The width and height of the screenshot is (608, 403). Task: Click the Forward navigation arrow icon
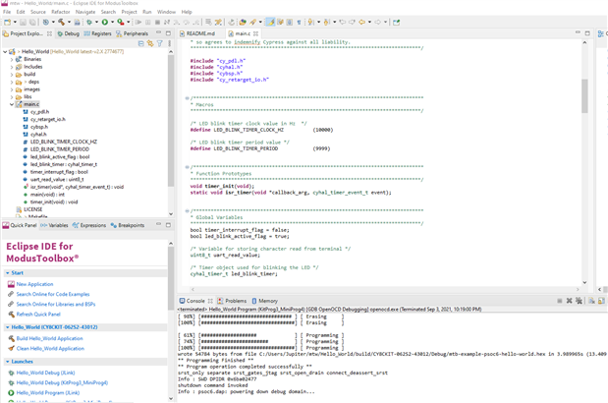[x=378, y=22]
